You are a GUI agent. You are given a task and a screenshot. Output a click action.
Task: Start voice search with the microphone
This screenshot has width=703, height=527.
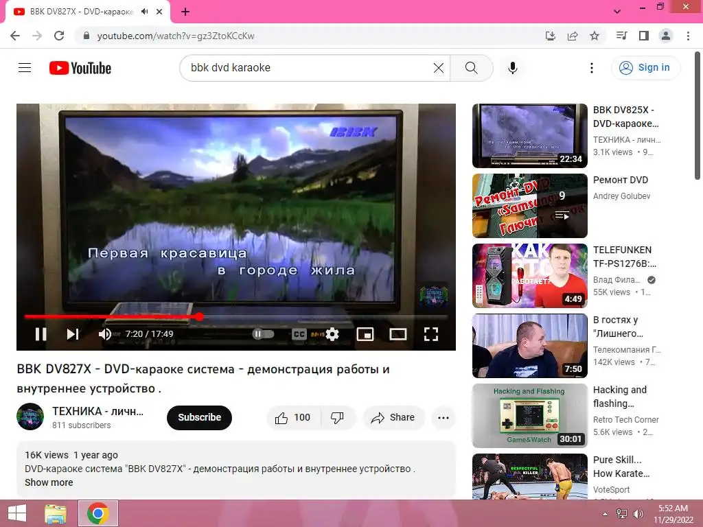coord(512,68)
